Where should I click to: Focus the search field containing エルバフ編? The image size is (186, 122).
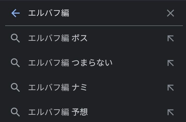94,13
